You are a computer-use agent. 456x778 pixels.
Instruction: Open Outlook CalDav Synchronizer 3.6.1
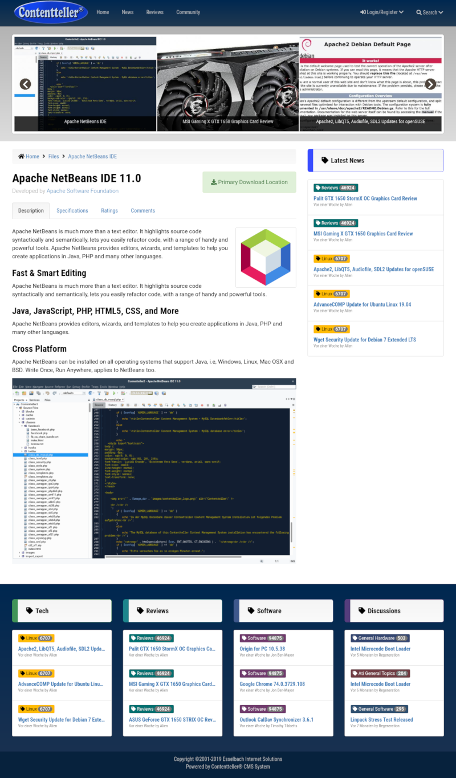pyautogui.click(x=276, y=719)
